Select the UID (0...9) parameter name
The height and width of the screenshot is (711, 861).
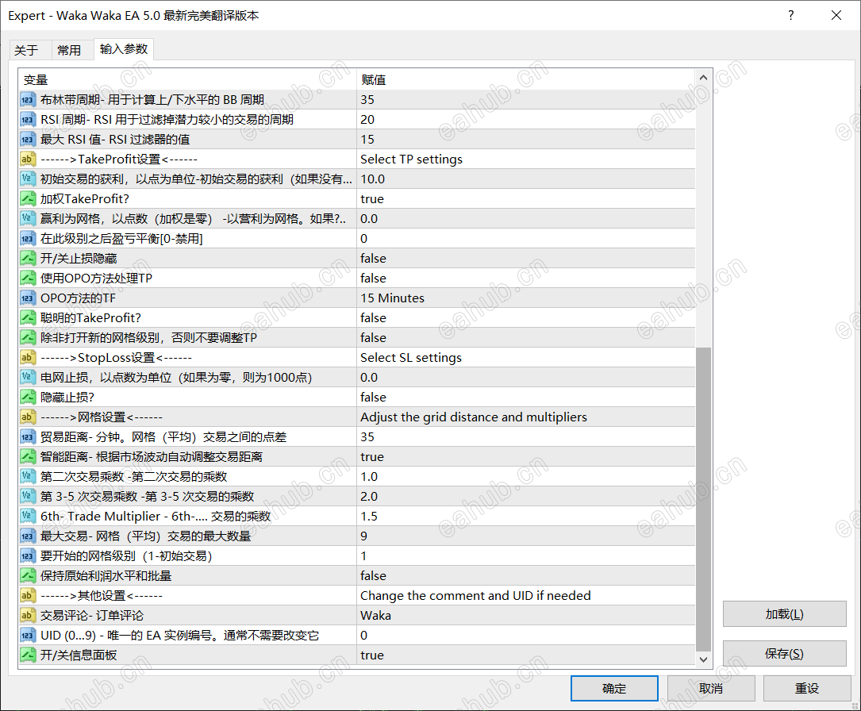[179, 636]
